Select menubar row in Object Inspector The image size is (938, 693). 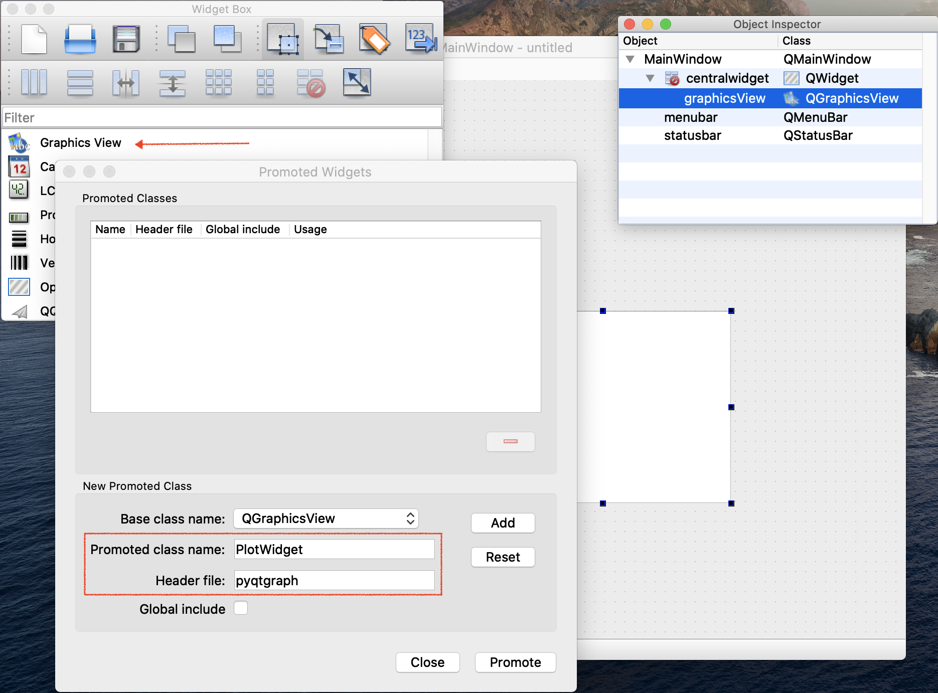[770, 117]
